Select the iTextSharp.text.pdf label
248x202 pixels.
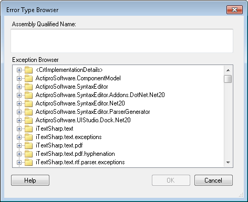tap(59, 145)
